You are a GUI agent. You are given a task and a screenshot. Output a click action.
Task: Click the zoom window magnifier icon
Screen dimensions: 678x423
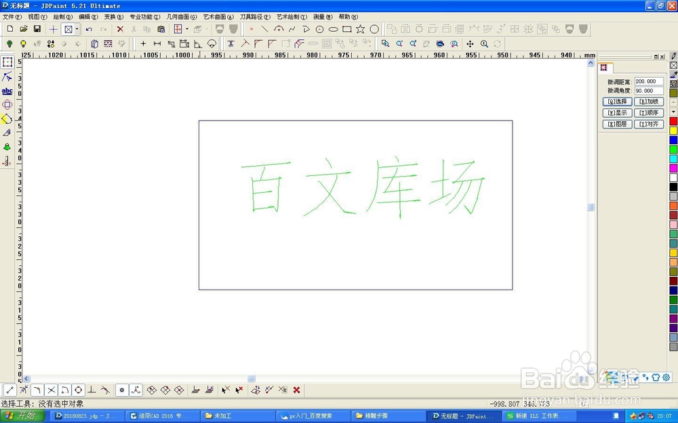385,43
